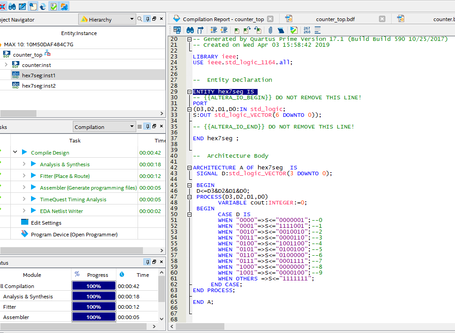Screen dimensions: 455x333
Task: Expand the TimeQuest Timing Analysis task
Action: pyautogui.click(x=24, y=199)
